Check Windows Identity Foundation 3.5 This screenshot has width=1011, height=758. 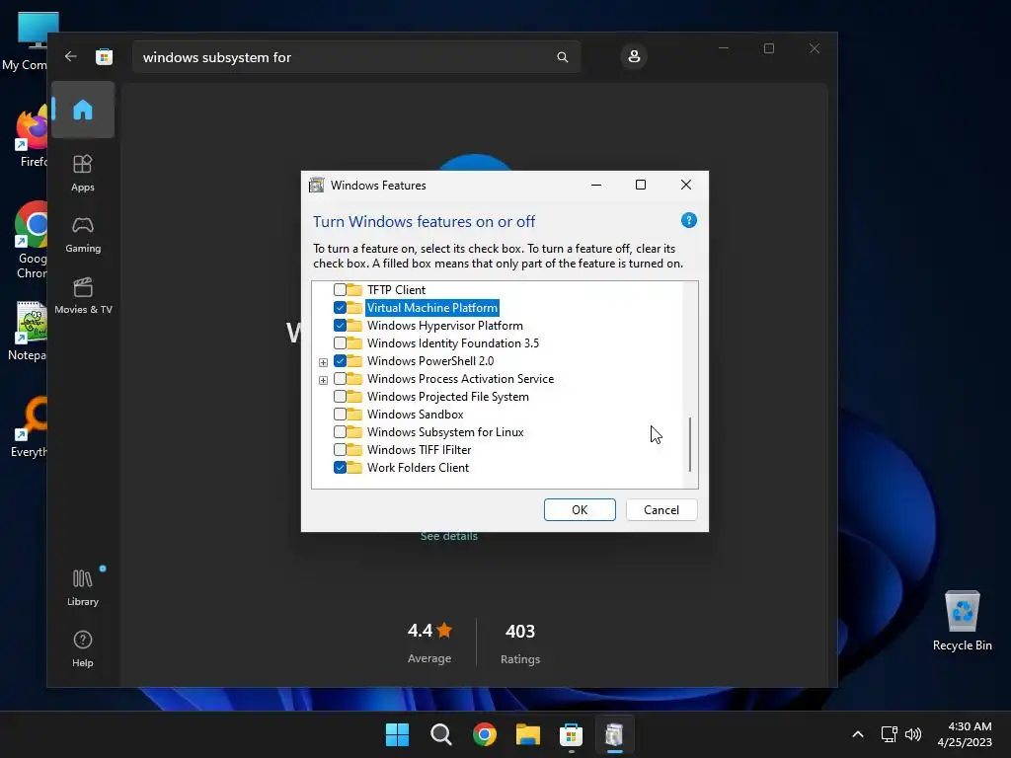(340, 342)
